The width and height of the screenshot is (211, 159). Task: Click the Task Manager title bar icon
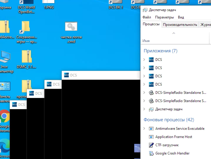[145, 10]
